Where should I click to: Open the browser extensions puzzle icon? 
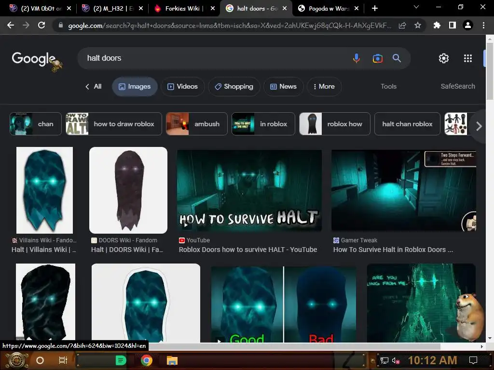pos(437,25)
